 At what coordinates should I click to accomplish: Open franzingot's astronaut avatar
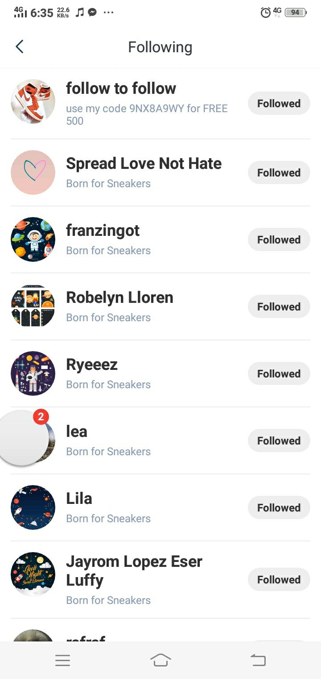tap(33, 239)
